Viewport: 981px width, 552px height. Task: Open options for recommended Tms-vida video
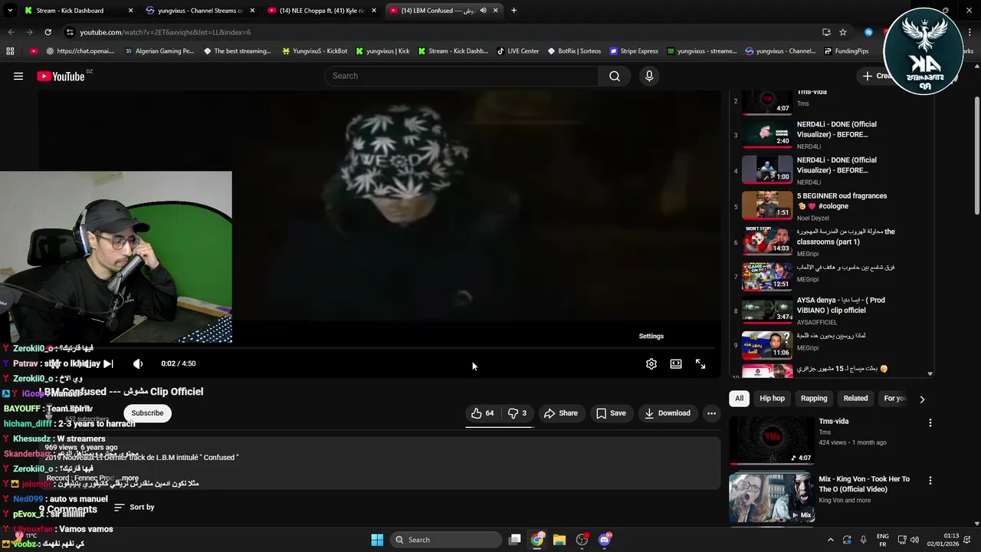[930, 422]
